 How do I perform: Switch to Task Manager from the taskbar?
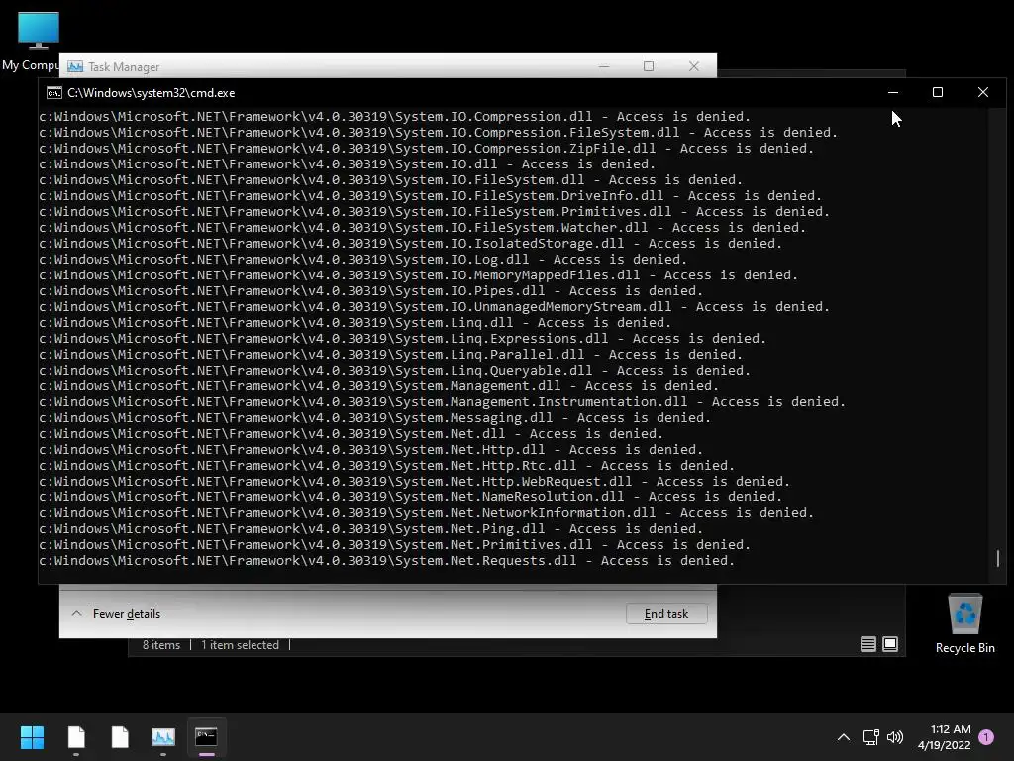point(163,737)
